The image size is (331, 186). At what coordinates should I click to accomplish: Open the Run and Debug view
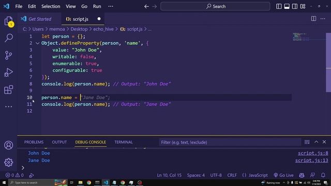click(9, 72)
